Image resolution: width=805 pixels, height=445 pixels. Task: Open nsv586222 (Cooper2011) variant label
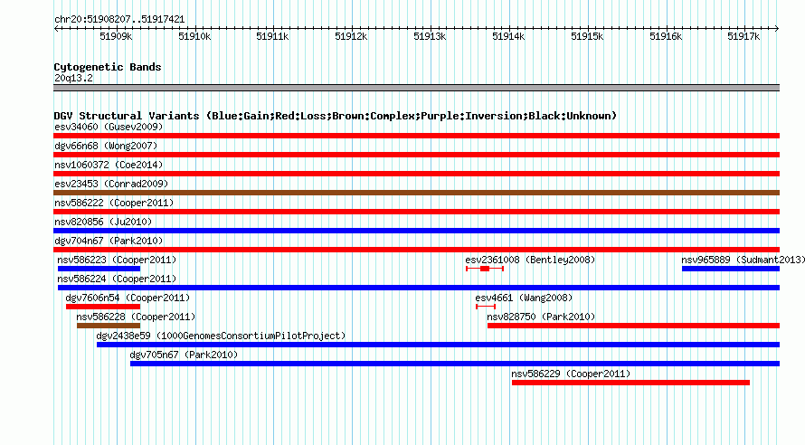(114, 203)
